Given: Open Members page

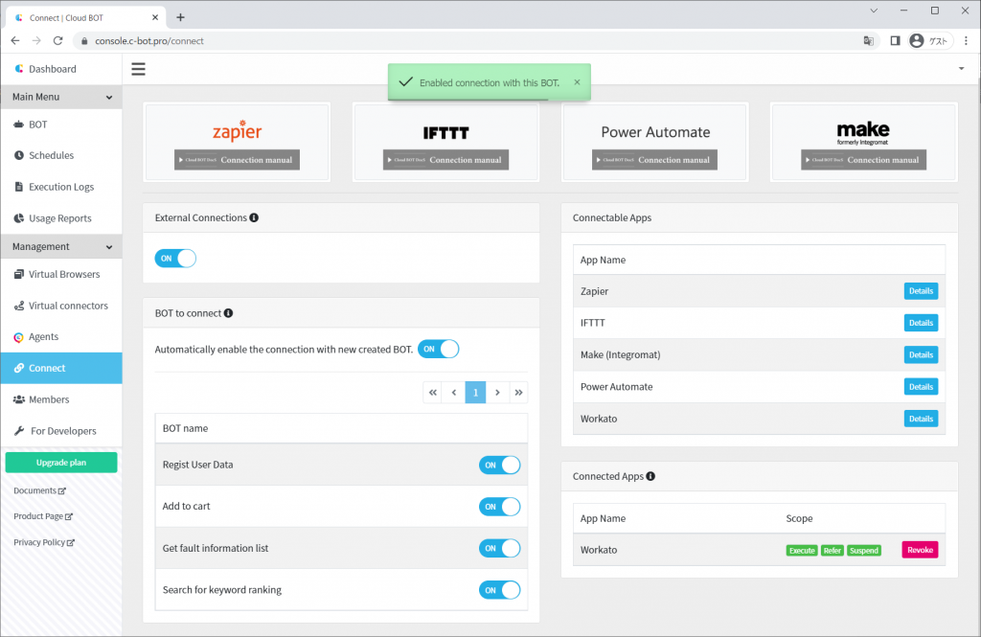Looking at the screenshot, I should click(x=61, y=399).
